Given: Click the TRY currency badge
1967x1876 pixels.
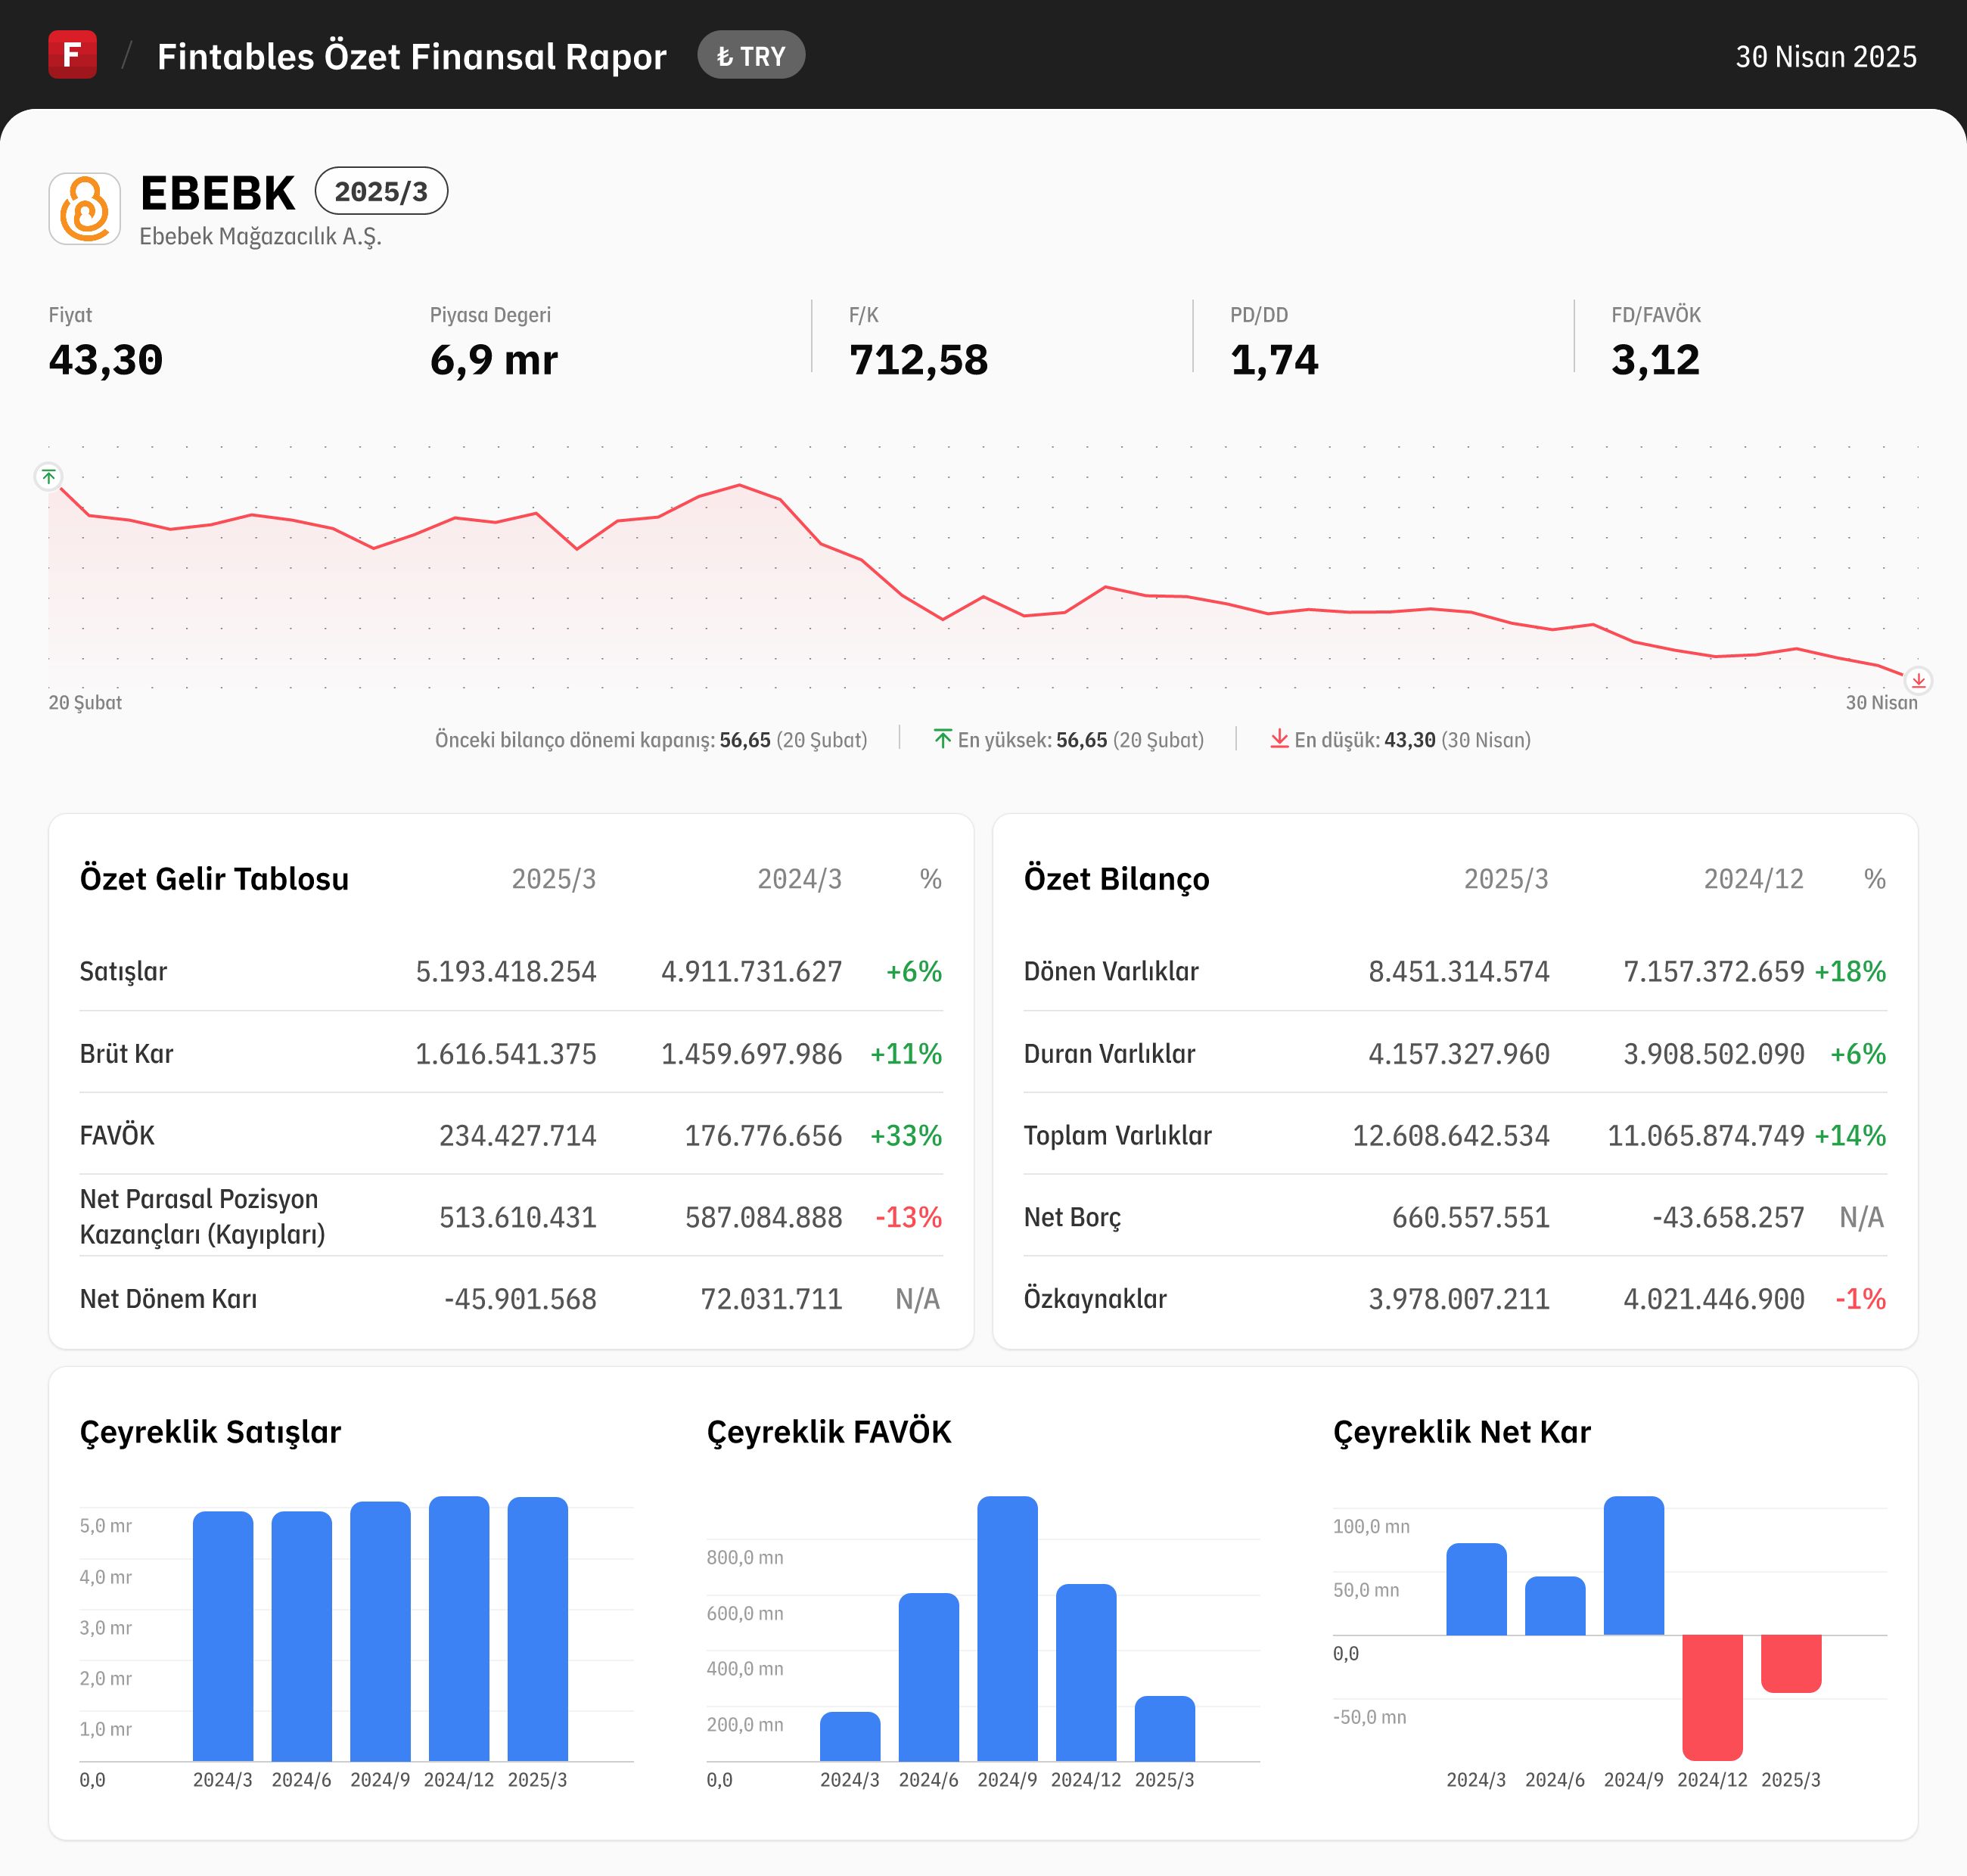Looking at the screenshot, I should 751,55.
